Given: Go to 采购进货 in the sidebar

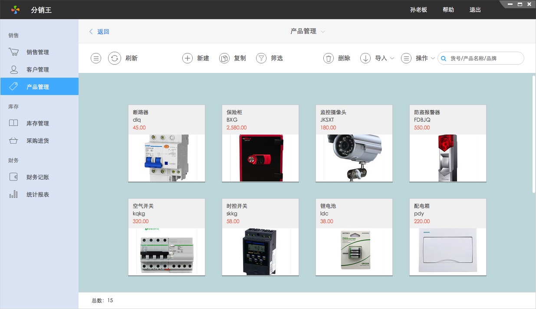Looking at the screenshot, I should click(38, 141).
